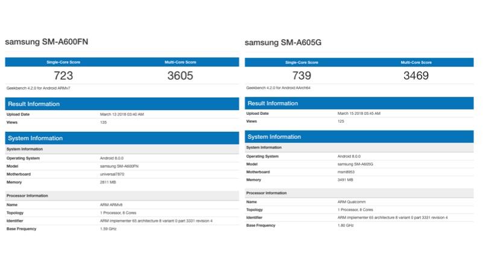Click the samsung SM-A605G title
Image resolution: width=483 pixels, height=270 pixels.
(285, 43)
